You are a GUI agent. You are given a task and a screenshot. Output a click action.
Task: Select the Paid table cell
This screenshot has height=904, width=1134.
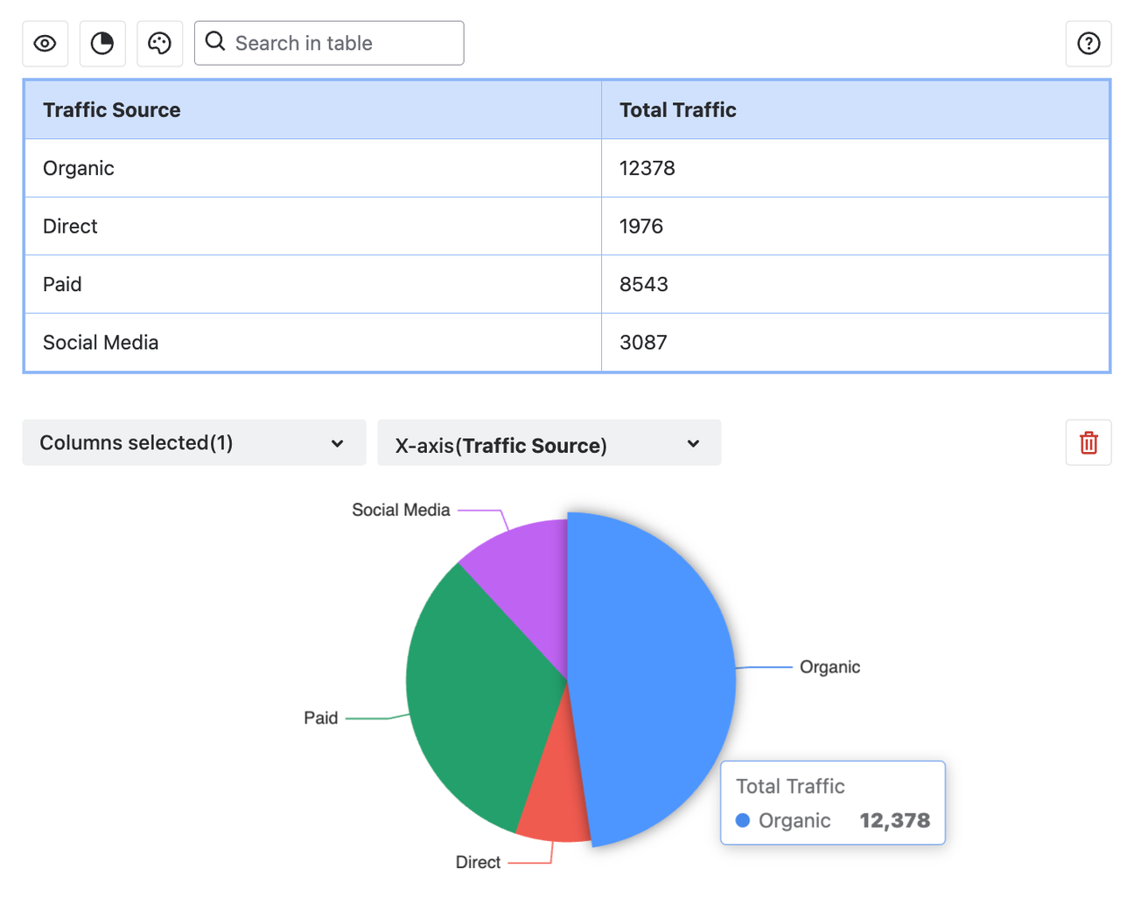click(313, 284)
